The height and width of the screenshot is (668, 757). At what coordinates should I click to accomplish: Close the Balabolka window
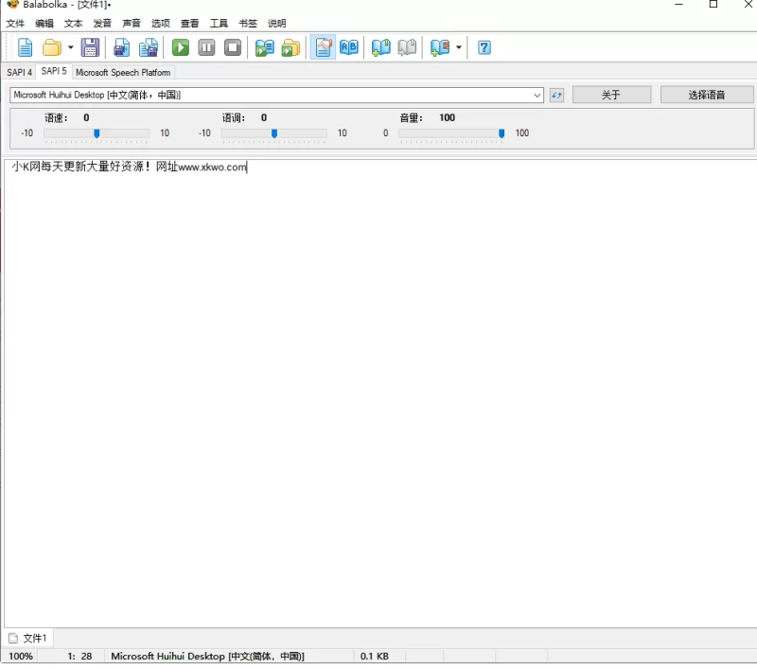tap(748, 5)
